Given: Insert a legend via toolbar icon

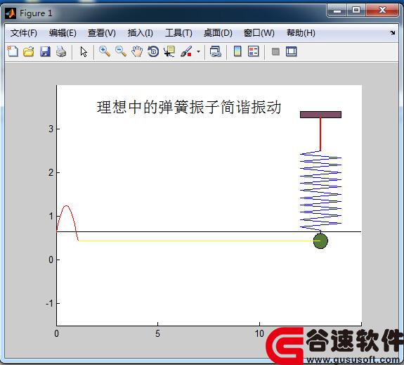Looking at the screenshot, I should 253,51.
